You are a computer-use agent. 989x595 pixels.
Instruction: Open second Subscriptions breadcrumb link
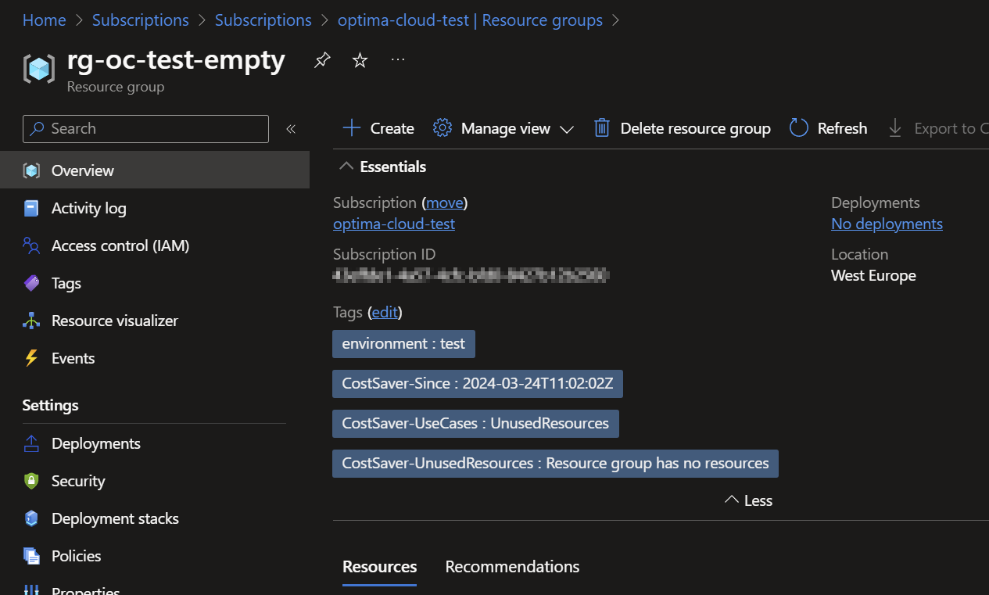(x=263, y=20)
